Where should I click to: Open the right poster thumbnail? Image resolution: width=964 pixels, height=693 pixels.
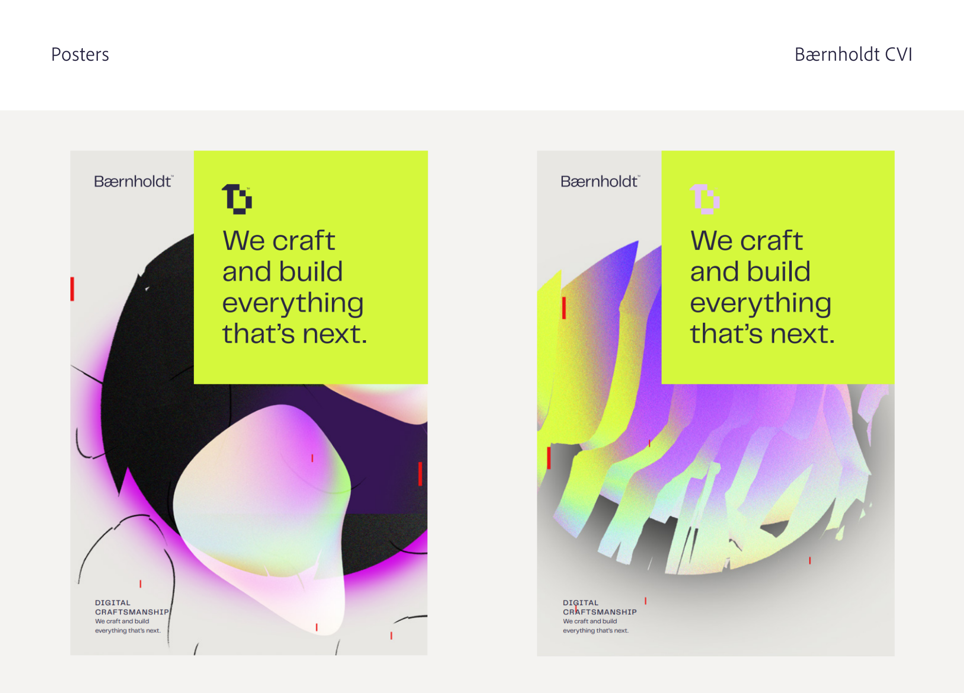click(715, 403)
